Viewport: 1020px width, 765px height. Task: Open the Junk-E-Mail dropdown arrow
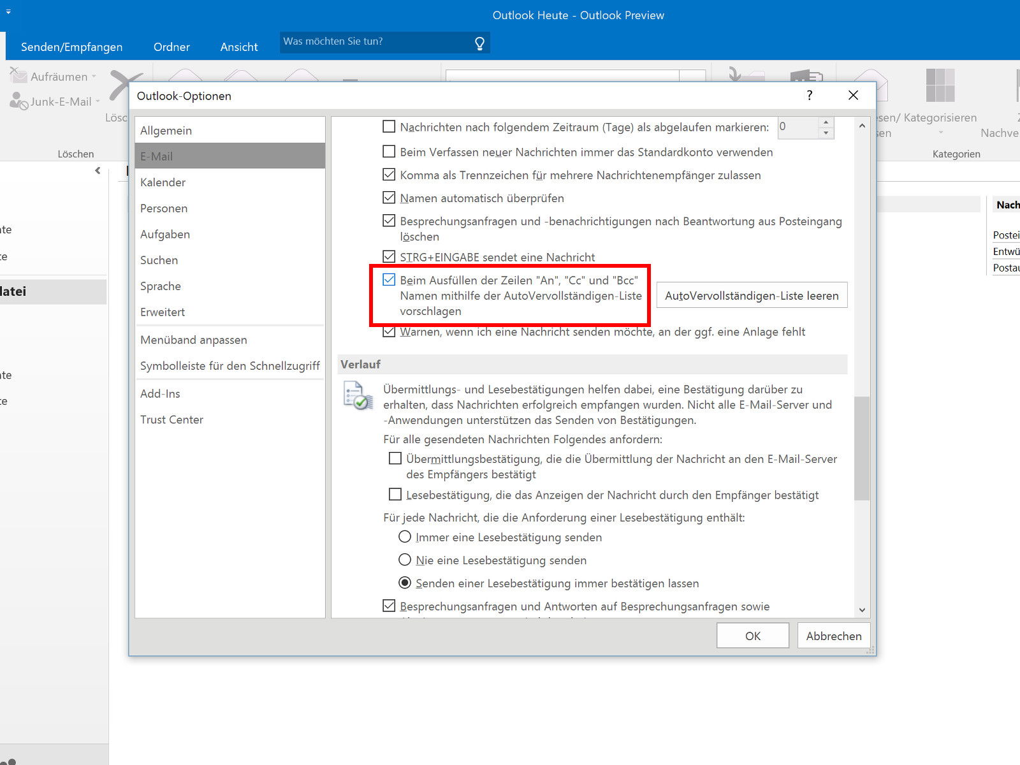(98, 101)
